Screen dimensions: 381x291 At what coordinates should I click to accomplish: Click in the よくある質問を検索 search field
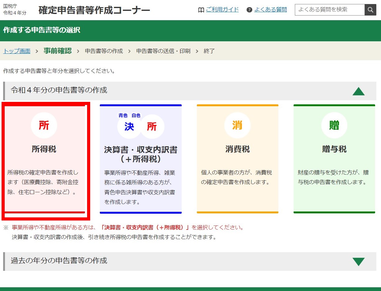[329, 10]
